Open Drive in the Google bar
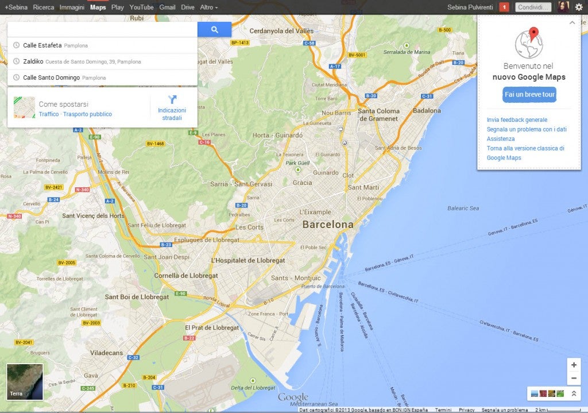Screen dimensions: 588x413 pos(188,7)
